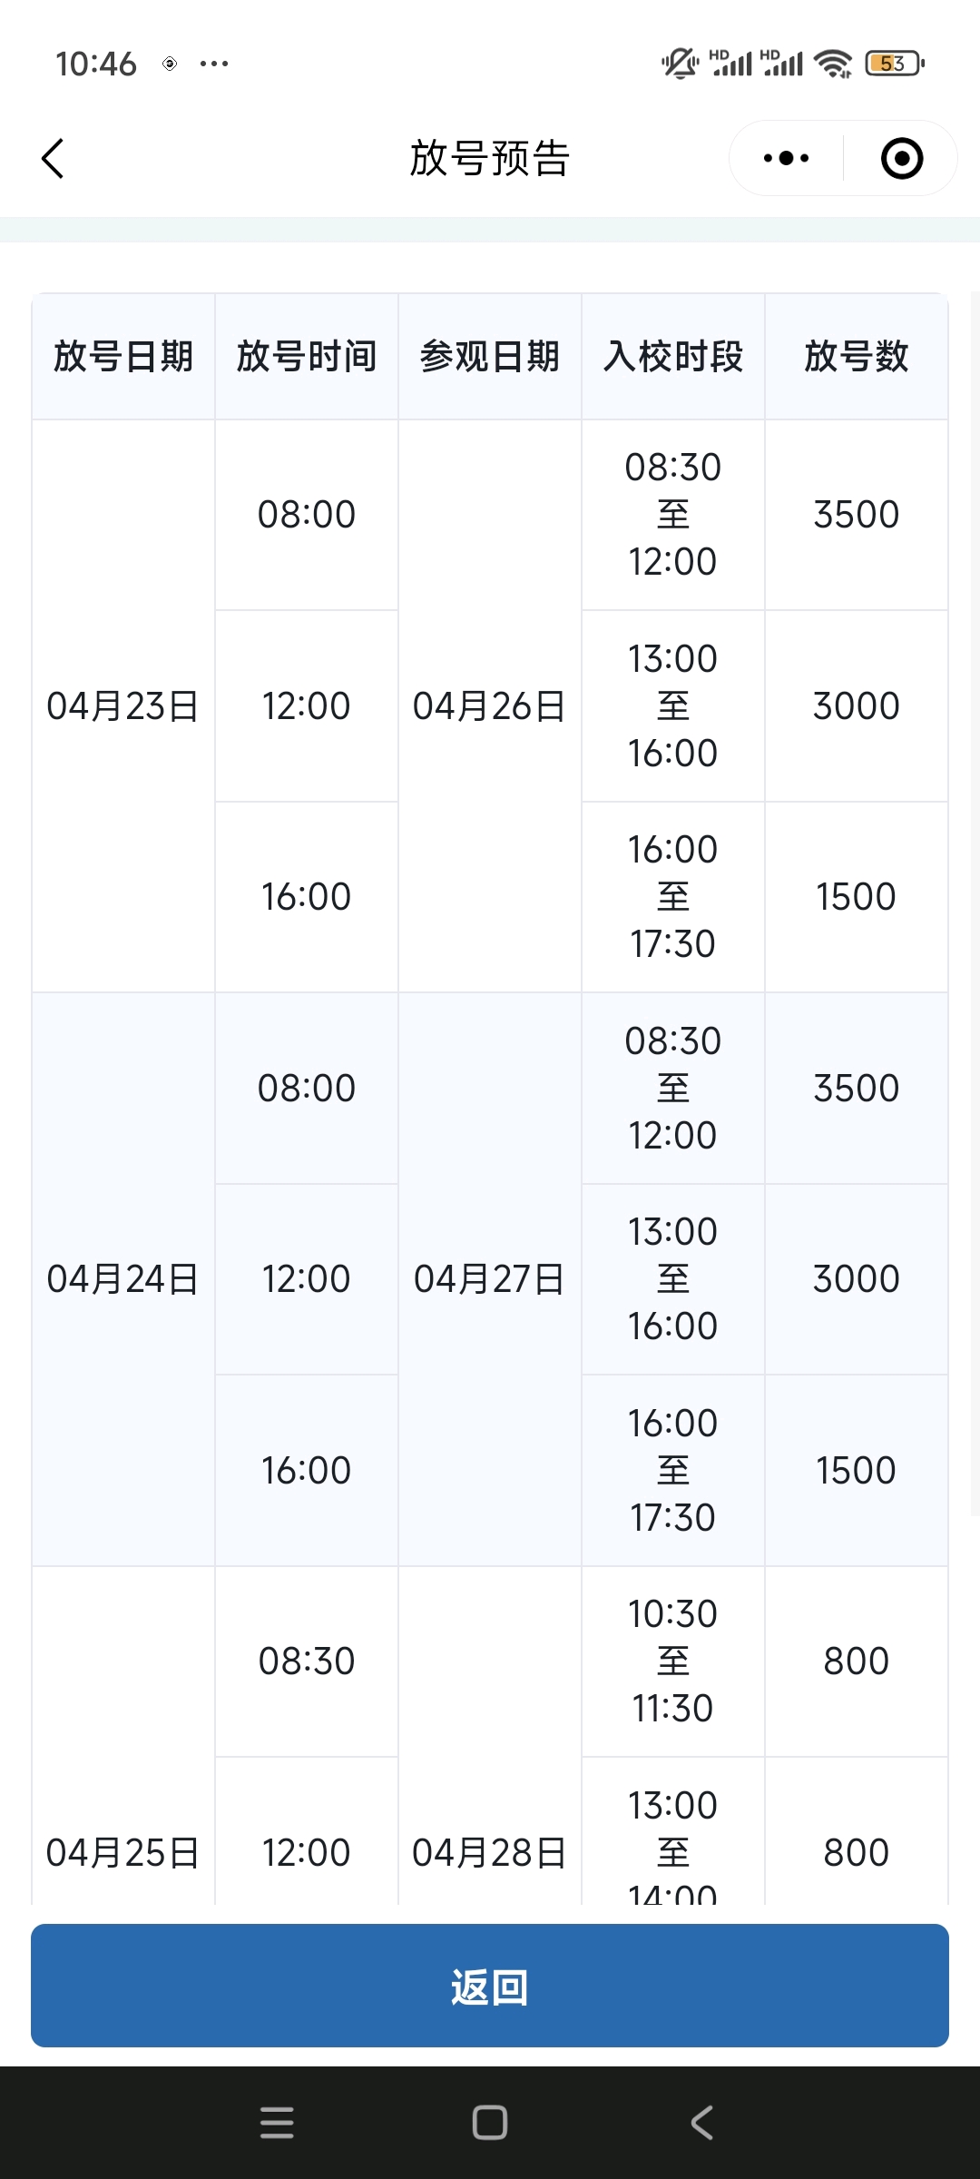Image resolution: width=980 pixels, height=2179 pixels.
Task: Tap the battery indicator in the status bar
Action: [x=895, y=64]
